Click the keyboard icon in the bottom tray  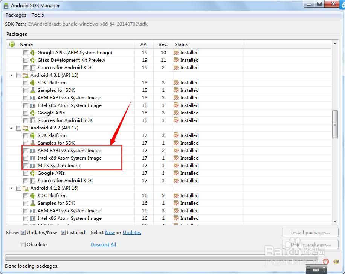[316, 269]
